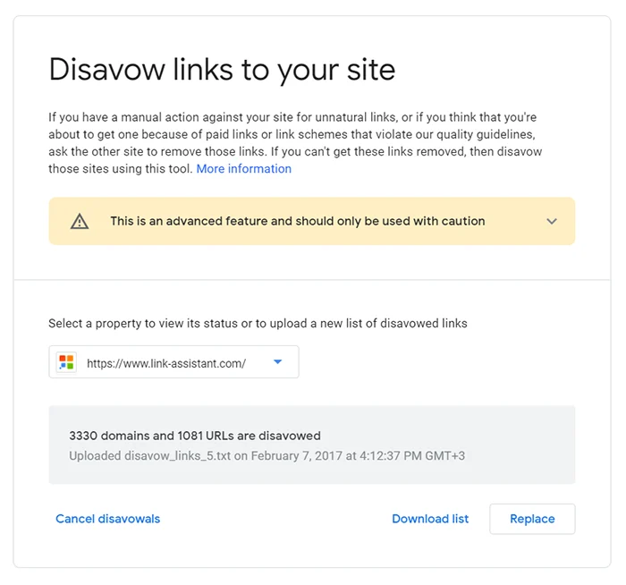The height and width of the screenshot is (585, 626).
Task: Expand the caution banner chevron
Action: click(552, 221)
